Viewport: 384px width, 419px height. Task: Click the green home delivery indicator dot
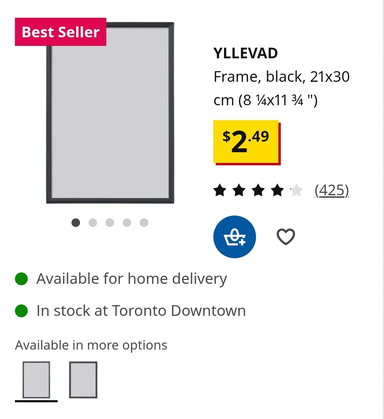click(x=21, y=279)
